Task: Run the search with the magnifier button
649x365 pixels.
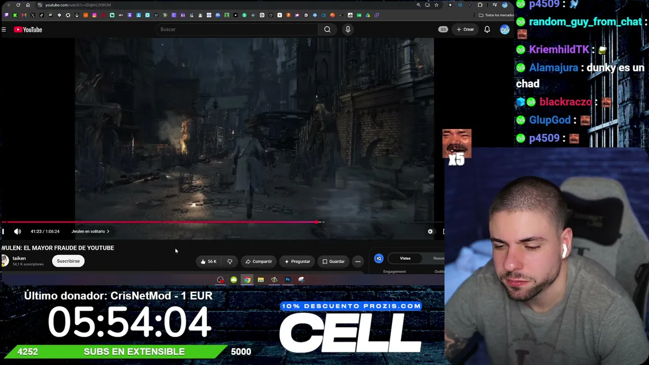Action: [328, 29]
